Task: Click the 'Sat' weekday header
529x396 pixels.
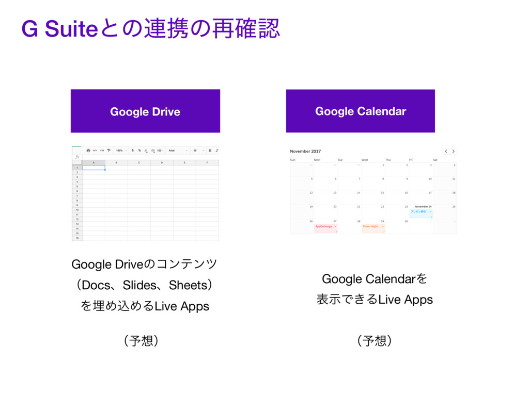Action: point(435,160)
